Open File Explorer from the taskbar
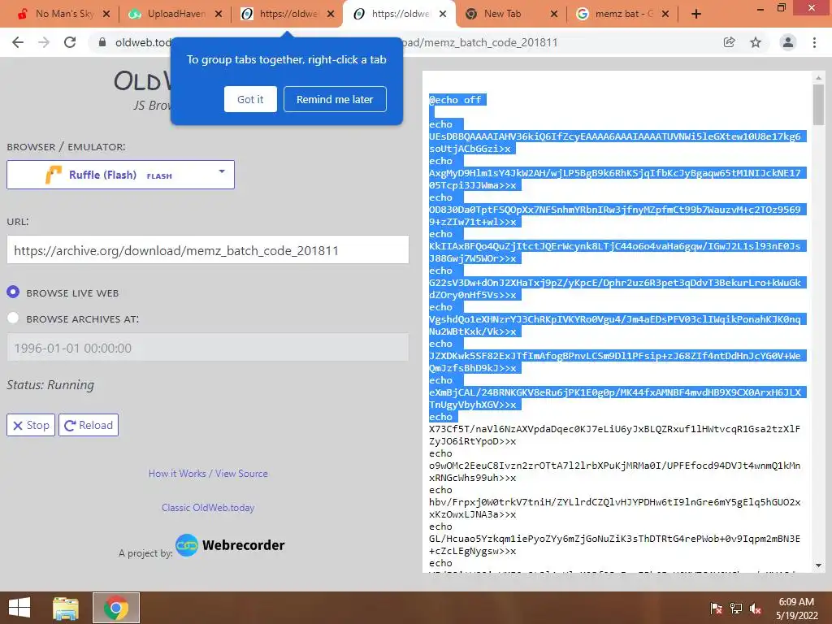 point(66,608)
